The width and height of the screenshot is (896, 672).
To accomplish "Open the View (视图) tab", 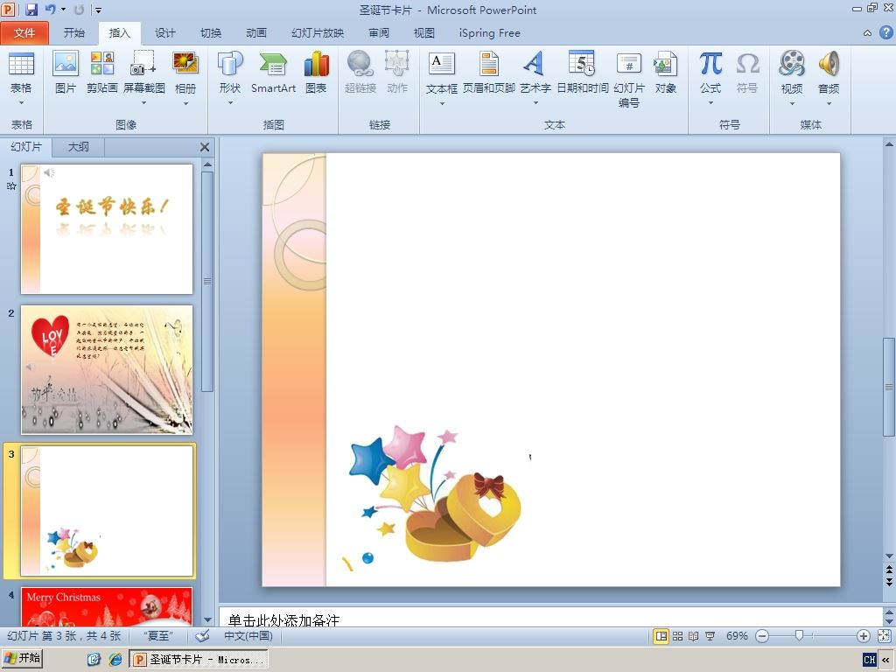I will click(x=424, y=33).
